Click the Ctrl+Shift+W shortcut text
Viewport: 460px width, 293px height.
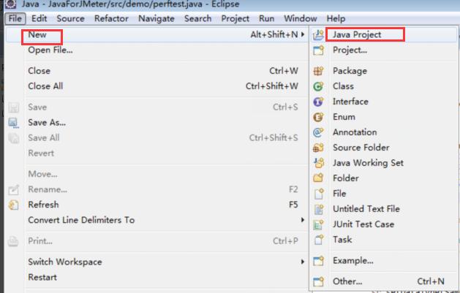pyautogui.click(x=272, y=86)
